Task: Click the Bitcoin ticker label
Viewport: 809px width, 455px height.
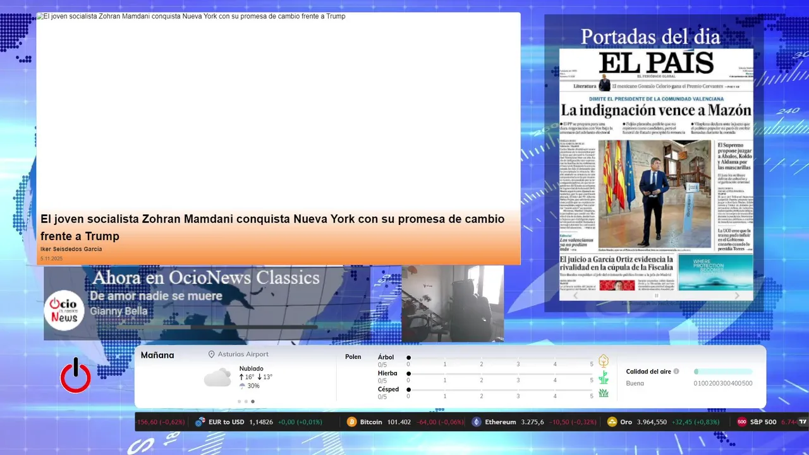Action: click(x=371, y=422)
